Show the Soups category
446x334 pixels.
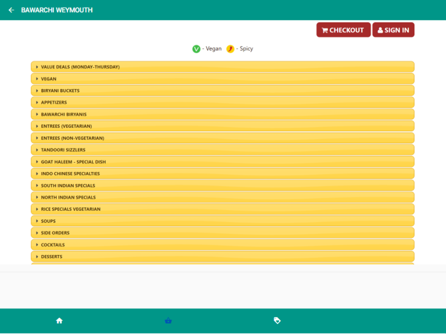pyautogui.click(x=223, y=221)
